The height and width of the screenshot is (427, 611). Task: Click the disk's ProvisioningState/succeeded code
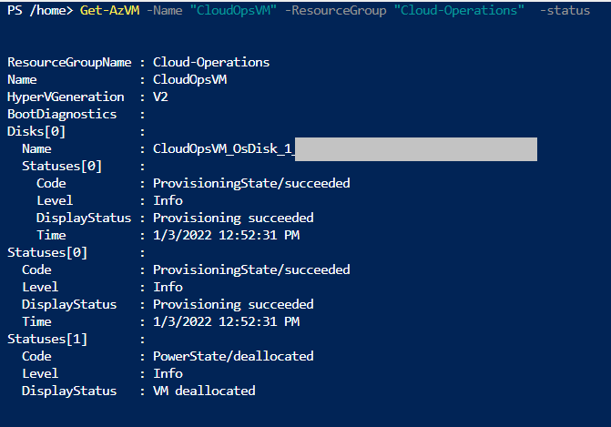(251, 183)
